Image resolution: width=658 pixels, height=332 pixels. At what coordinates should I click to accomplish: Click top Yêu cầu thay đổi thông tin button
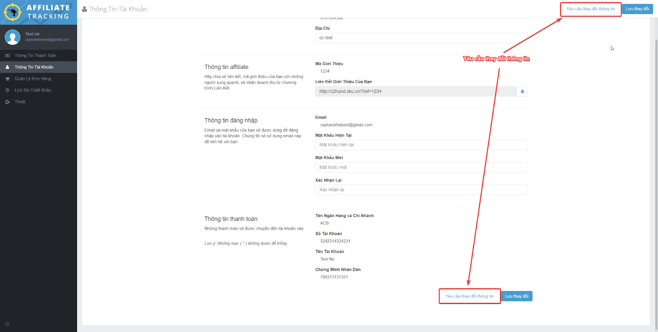(x=591, y=9)
